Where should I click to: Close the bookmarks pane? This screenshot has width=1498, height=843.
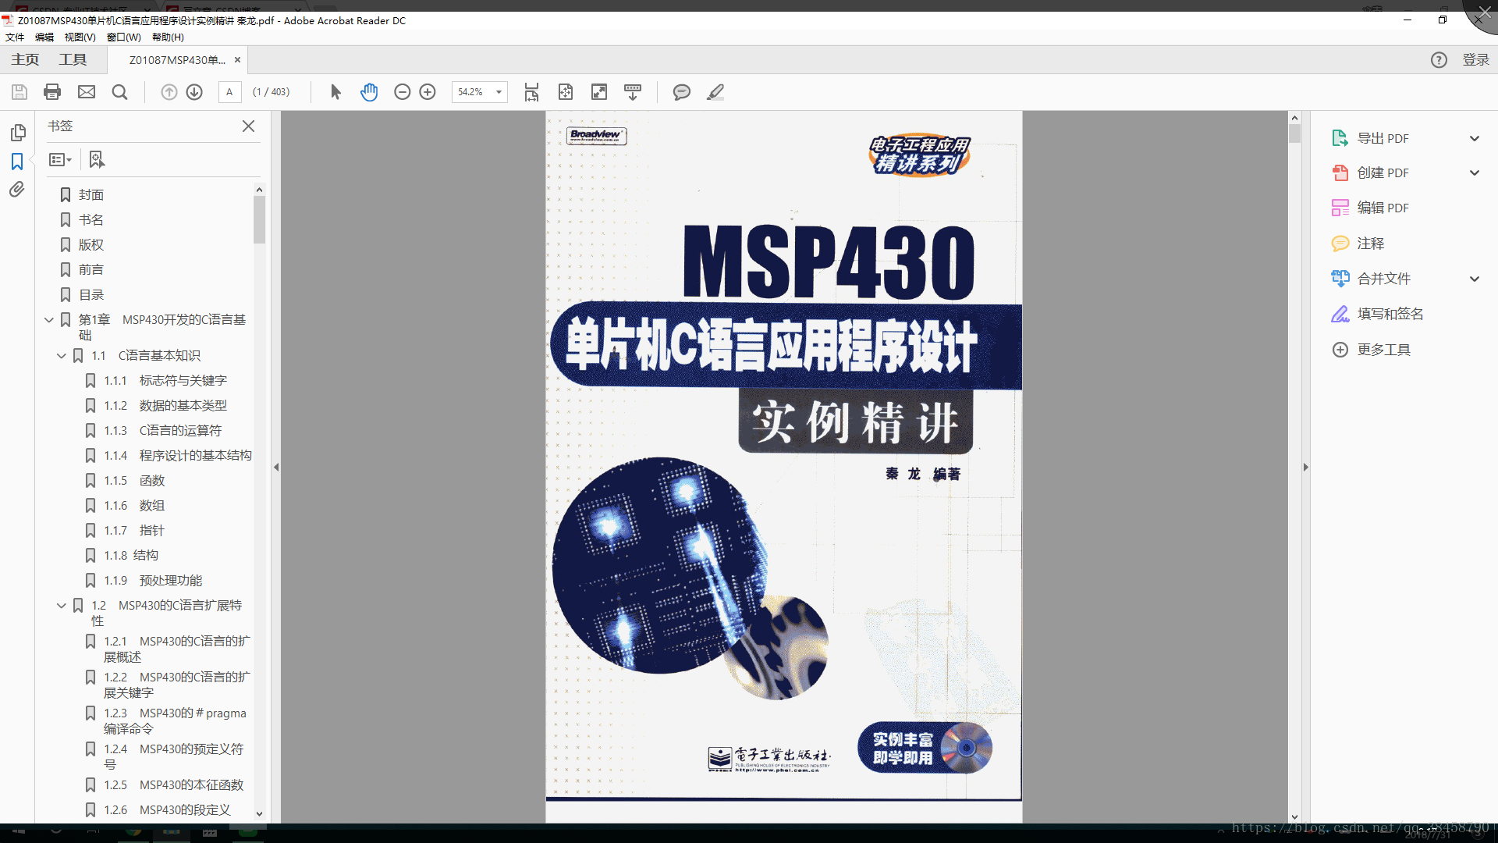[x=248, y=126]
